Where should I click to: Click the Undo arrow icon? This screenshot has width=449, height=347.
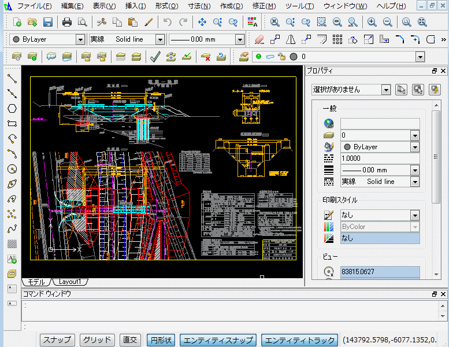[x=168, y=23]
